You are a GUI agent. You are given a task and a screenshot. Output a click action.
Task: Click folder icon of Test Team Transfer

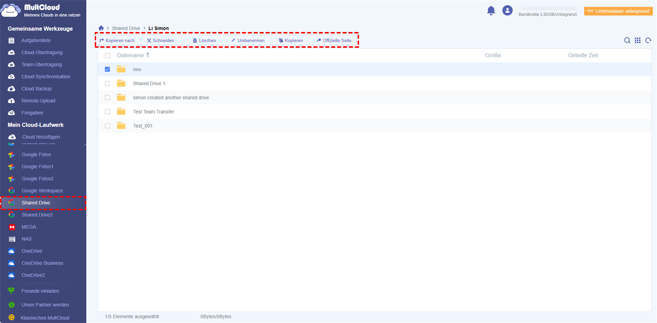point(121,112)
